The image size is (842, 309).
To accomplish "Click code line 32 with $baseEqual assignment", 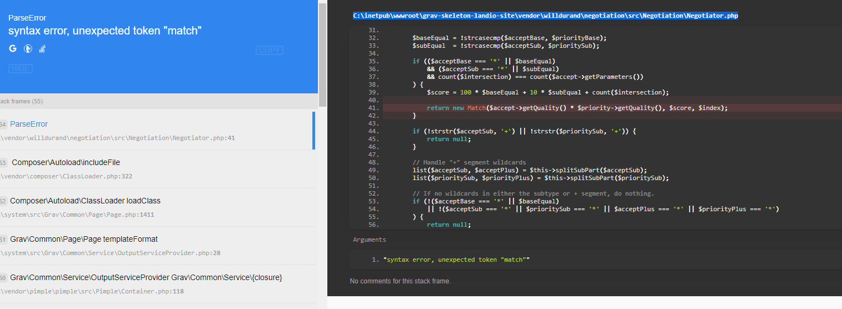I will point(509,38).
